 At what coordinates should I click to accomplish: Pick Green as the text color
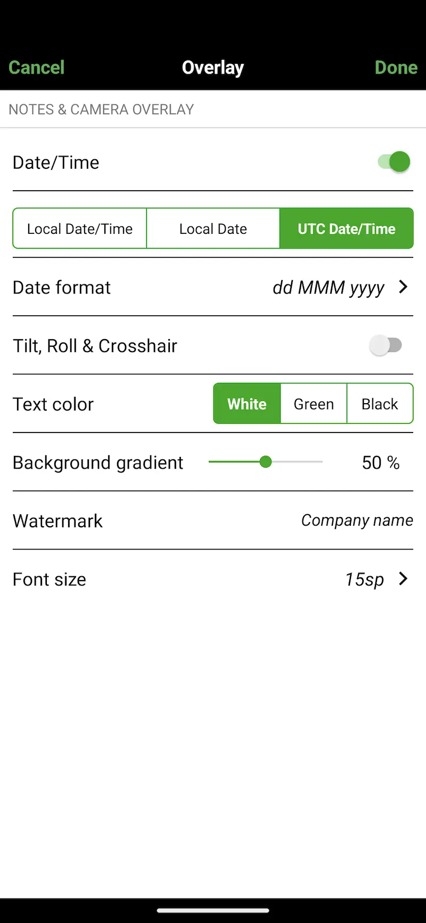(x=314, y=404)
